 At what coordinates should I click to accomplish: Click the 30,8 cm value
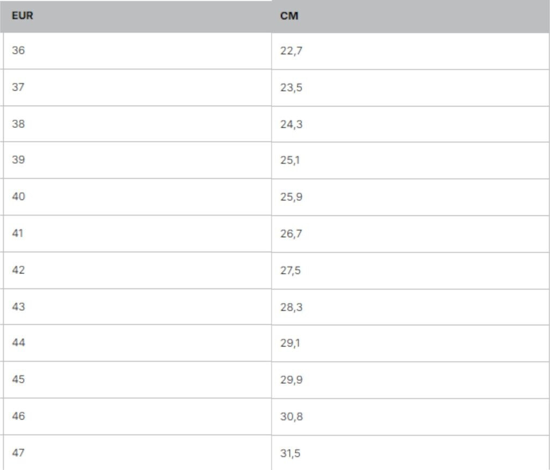tap(291, 416)
